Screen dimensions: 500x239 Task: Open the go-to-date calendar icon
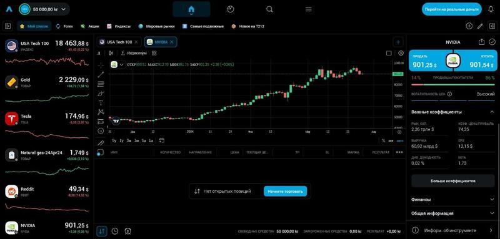162,140
